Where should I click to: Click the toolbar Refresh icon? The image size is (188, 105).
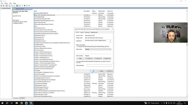pyautogui.click(x=12, y=6)
